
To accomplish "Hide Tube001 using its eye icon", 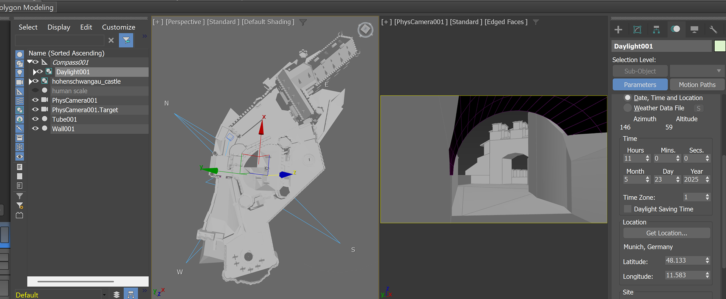I will (x=35, y=119).
